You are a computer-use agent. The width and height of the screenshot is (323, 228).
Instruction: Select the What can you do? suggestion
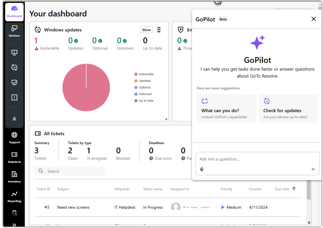(226, 109)
